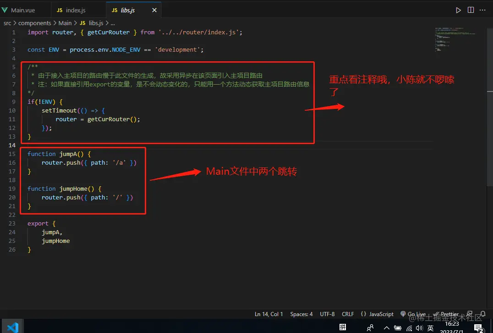
Task: Show hidden system tray icons
Action: click(387, 328)
